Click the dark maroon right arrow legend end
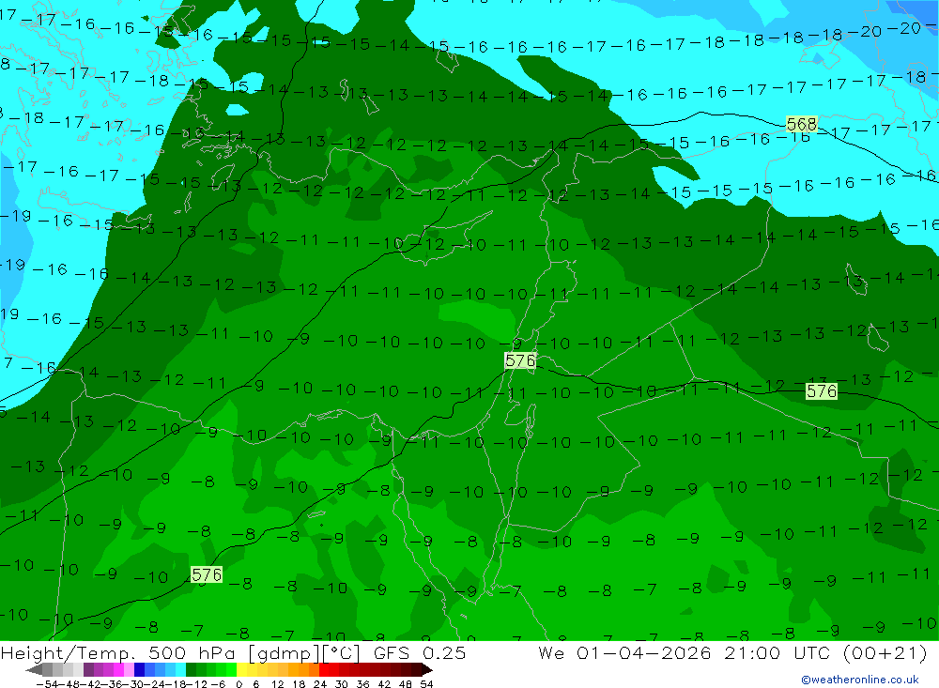 pyautogui.click(x=426, y=669)
